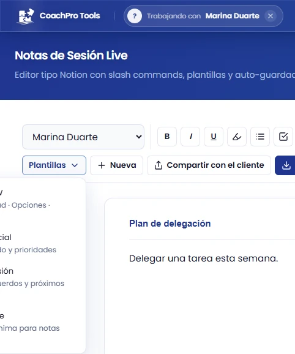295x354 pixels.
Task: Click Compartir con el cliente button
Action: (x=209, y=165)
